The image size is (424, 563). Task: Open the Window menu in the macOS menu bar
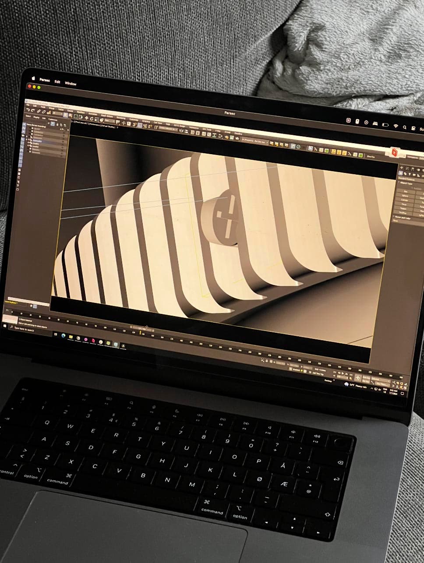point(71,83)
